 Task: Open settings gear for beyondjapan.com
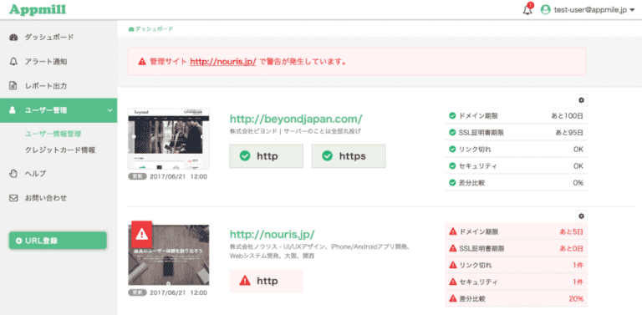(582, 100)
